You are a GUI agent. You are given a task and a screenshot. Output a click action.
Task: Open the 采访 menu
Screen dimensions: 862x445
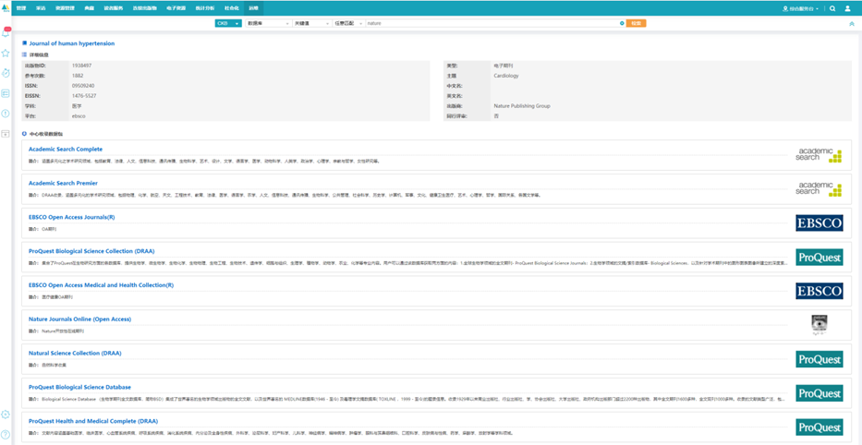41,9
